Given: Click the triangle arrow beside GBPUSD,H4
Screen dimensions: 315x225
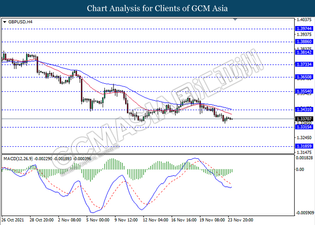Looking at the screenshot, I should pos(4,22).
